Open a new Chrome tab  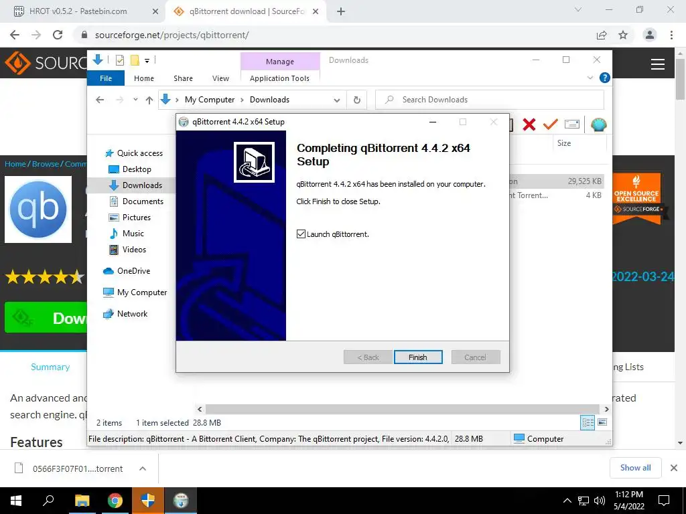(341, 12)
